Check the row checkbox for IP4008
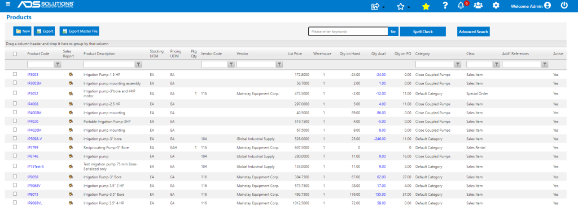 click(x=15, y=104)
